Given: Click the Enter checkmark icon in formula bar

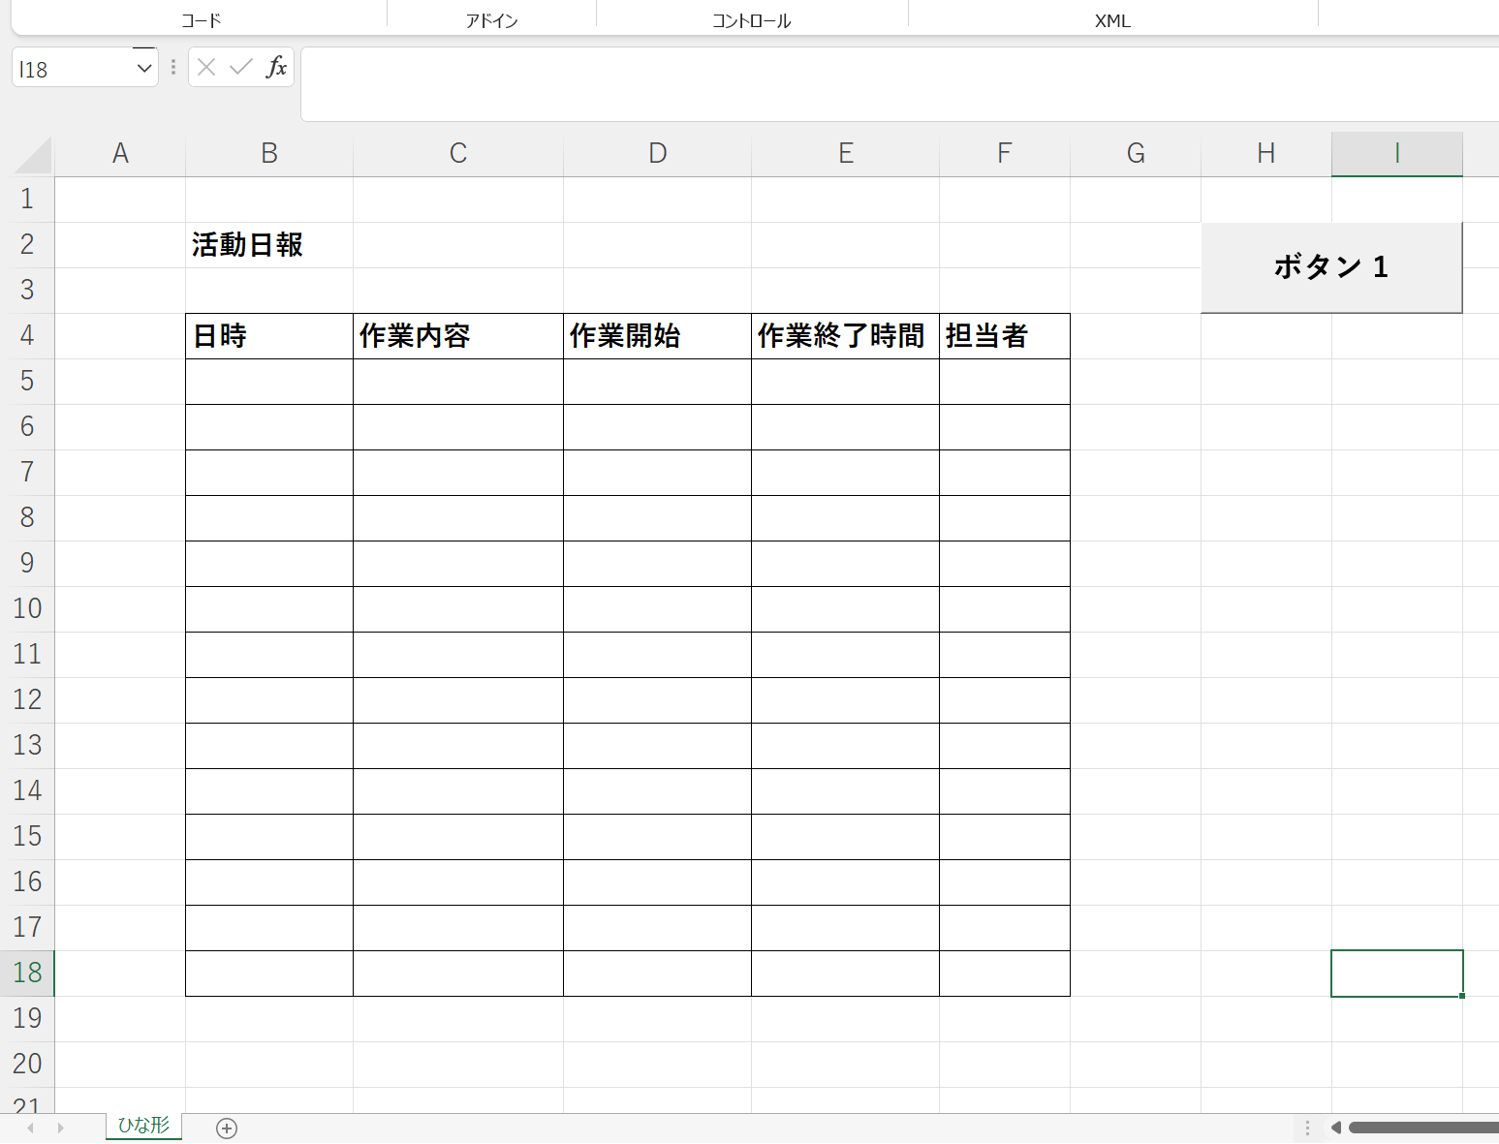Looking at the screenshot, I should click(x=241, y=67).
